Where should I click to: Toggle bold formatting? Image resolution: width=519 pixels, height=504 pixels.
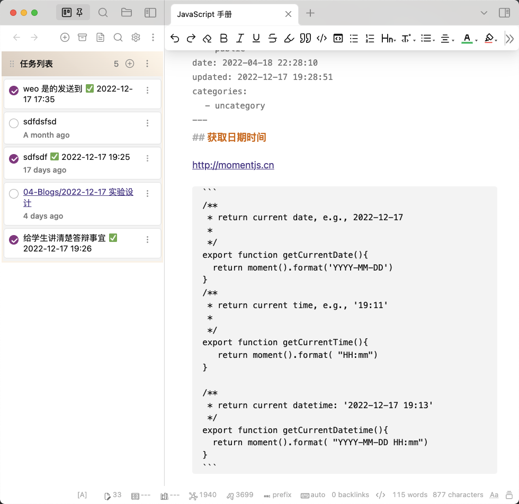(x=223, y=39)
